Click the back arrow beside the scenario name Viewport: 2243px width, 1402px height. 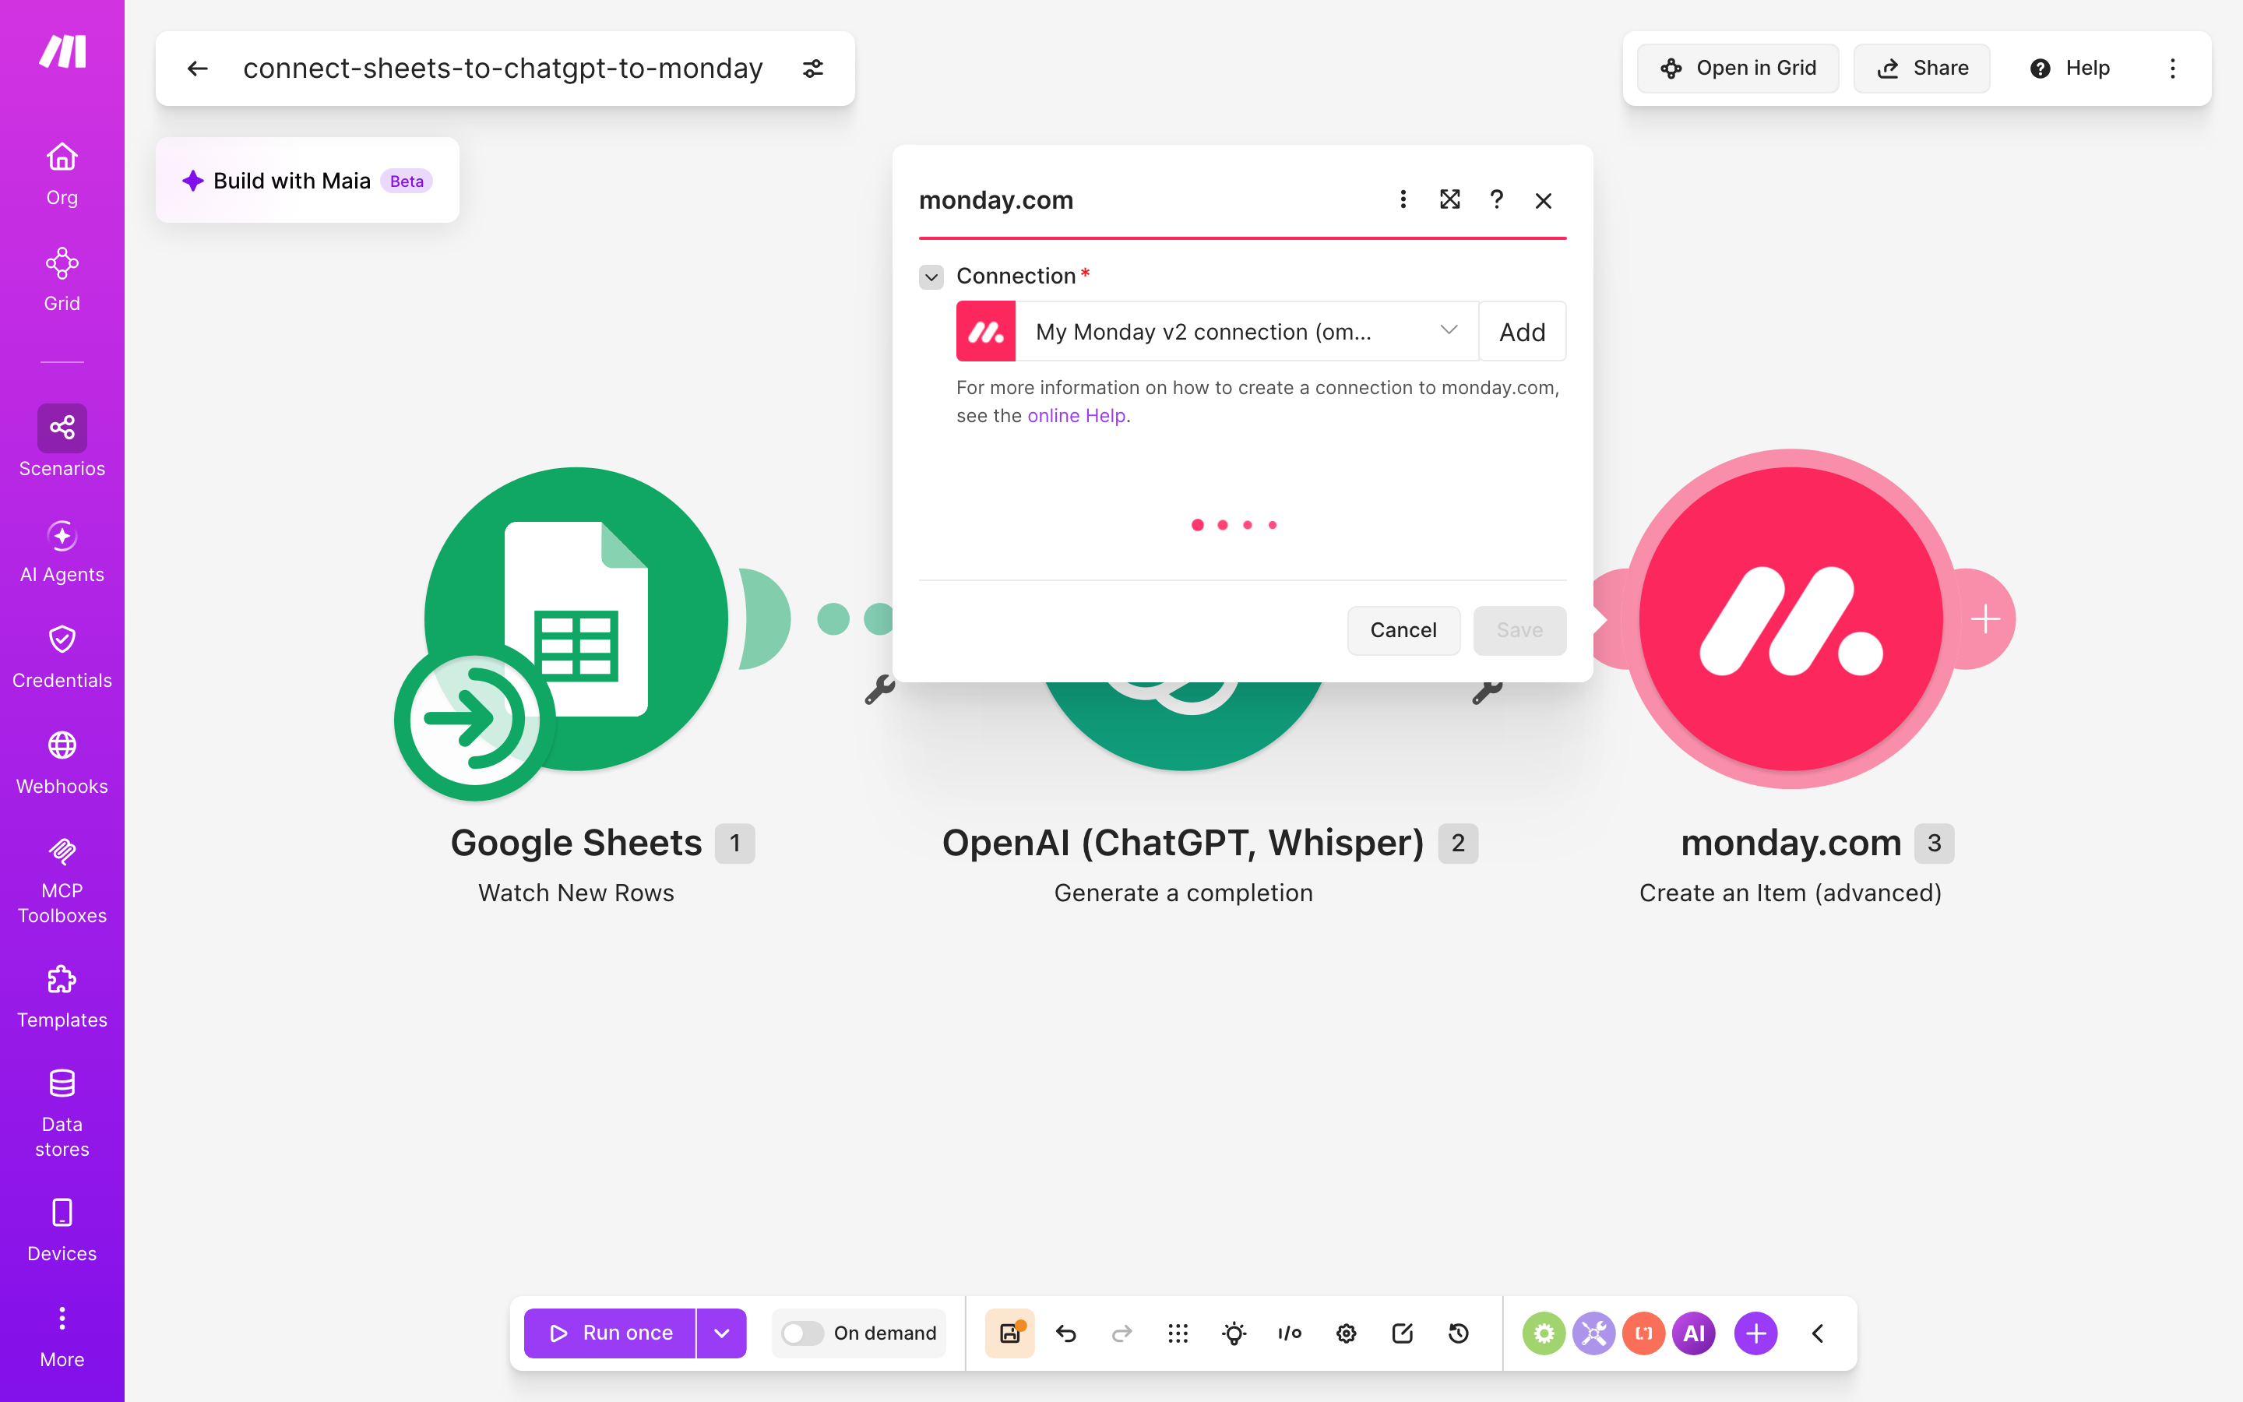197,69
